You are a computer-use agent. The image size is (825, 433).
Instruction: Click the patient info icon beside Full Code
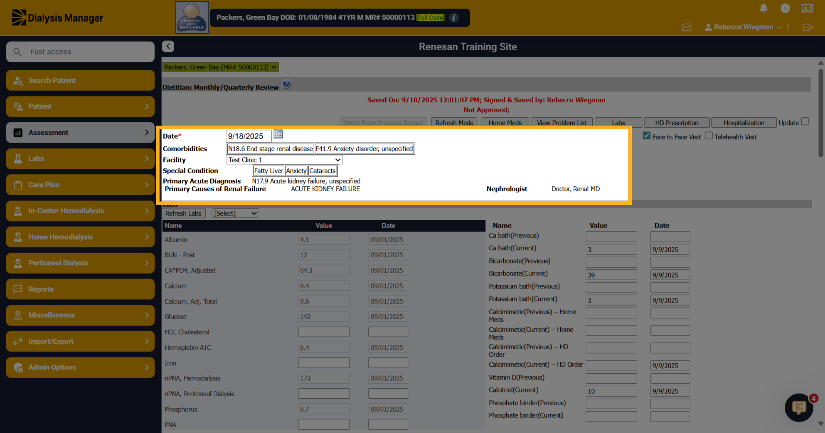tap(454, 17)
